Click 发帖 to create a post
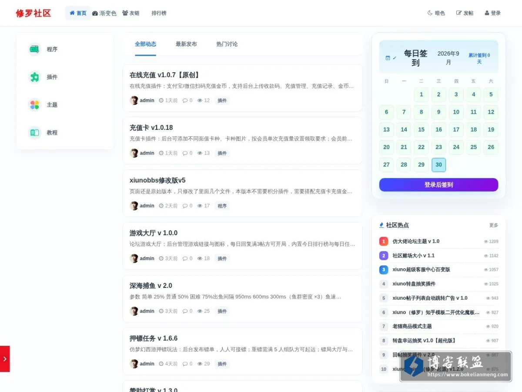 [x=465, y=13]
